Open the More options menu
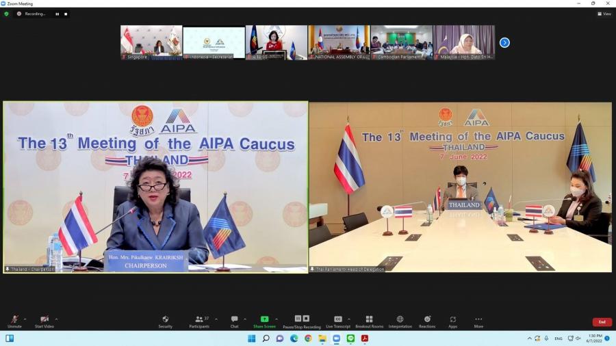 (x=478, y=320)
